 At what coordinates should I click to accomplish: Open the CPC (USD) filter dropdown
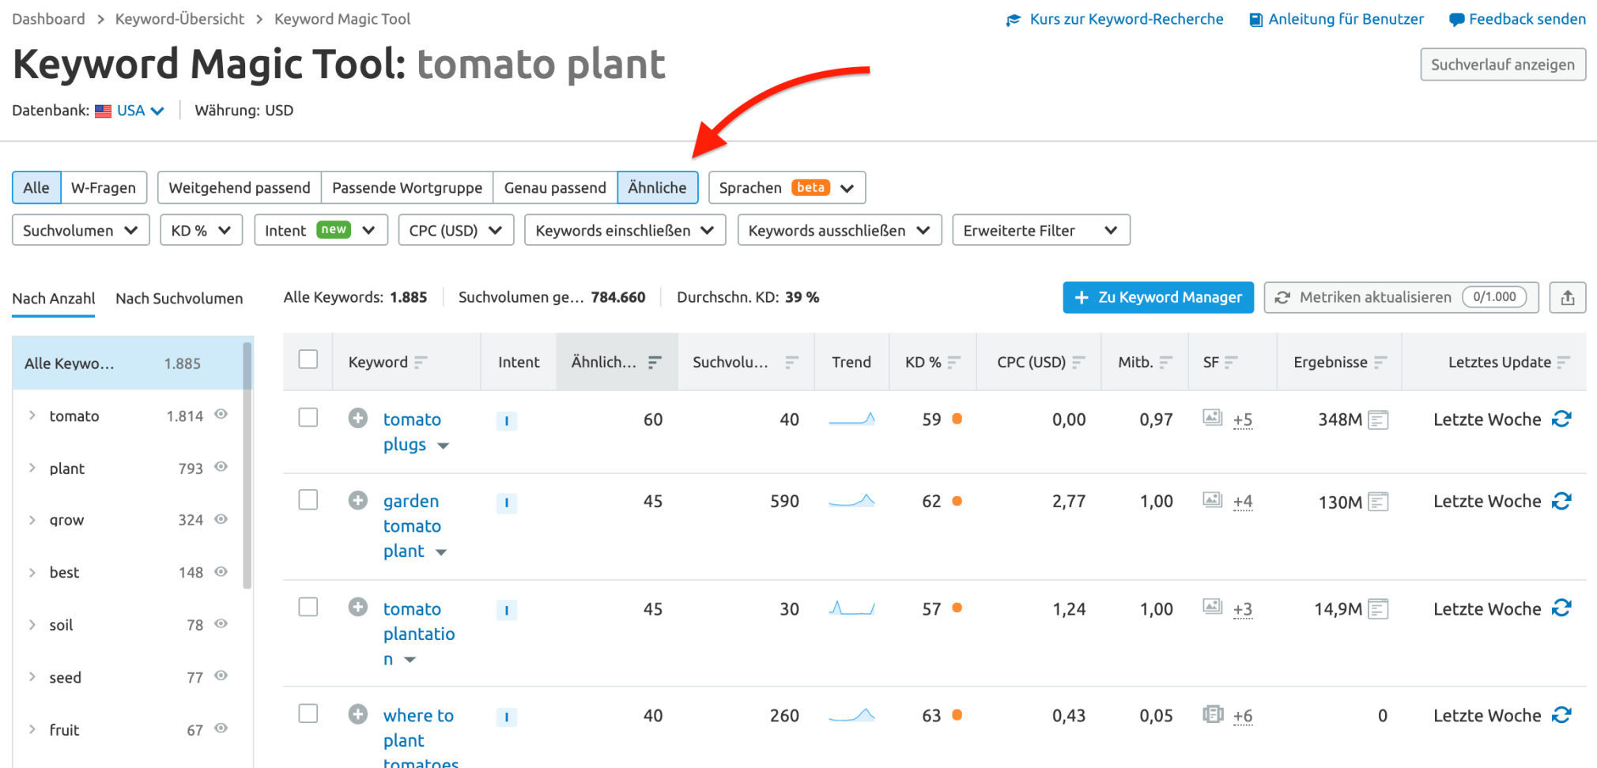click(456, 230)
